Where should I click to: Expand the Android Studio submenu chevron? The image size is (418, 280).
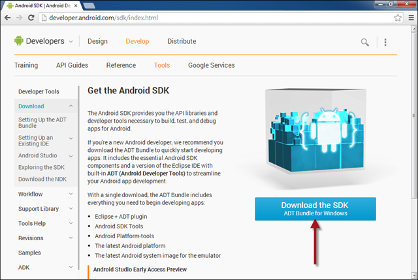coord(71,156)
